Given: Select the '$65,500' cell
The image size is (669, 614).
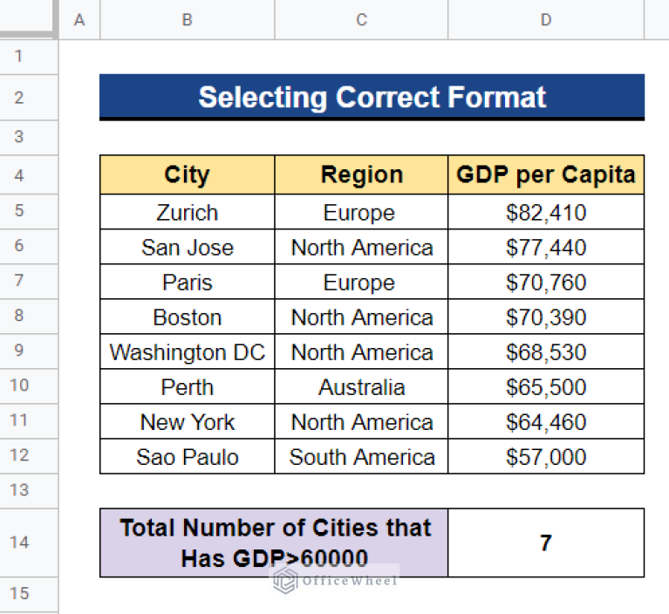Looking at the screenshot, I should click(x=546, y=387).
